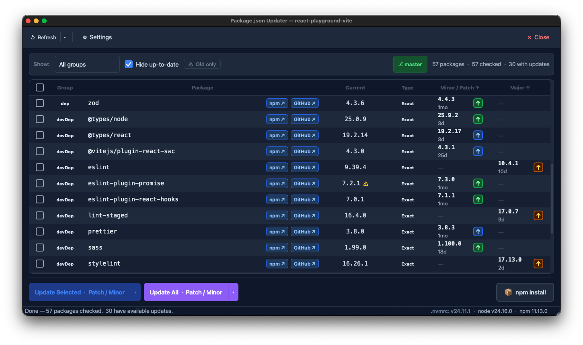Click the update arrow for @types/node
This screenshot has width=583, height=345.
(x=478, y=119)
